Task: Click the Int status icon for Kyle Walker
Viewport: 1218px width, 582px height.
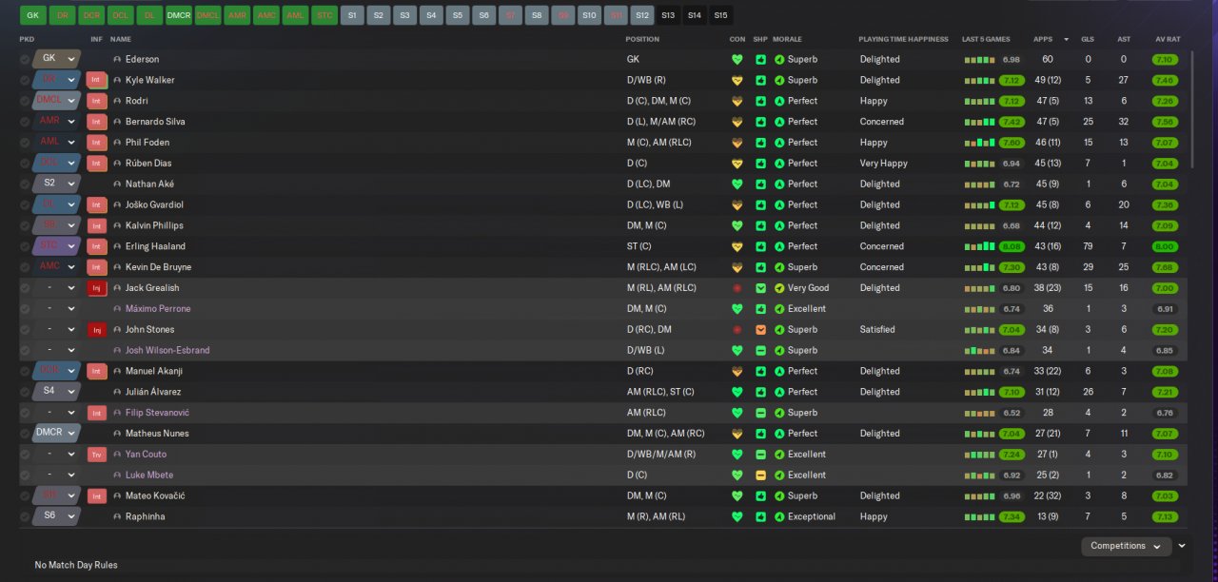Action: tap(96, 80)
